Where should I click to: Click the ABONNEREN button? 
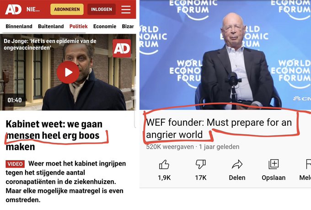(67, 9)
